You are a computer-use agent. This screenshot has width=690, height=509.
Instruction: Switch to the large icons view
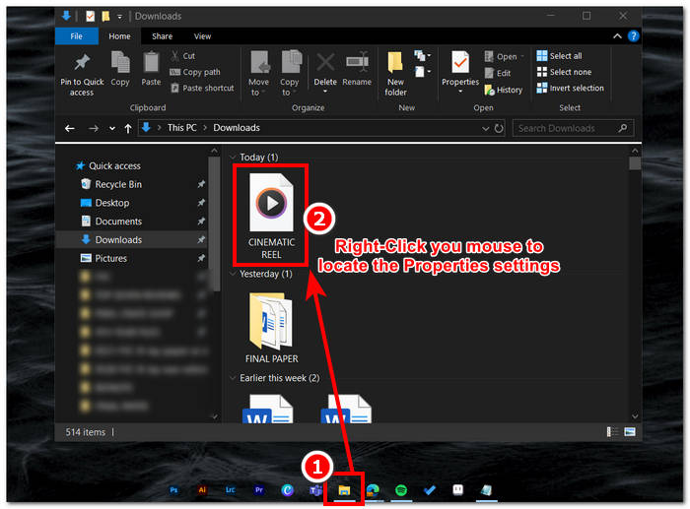tap(630, 432)
